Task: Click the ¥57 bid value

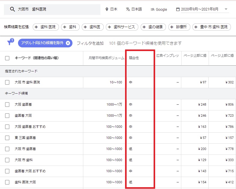Action: pos(203,138)
